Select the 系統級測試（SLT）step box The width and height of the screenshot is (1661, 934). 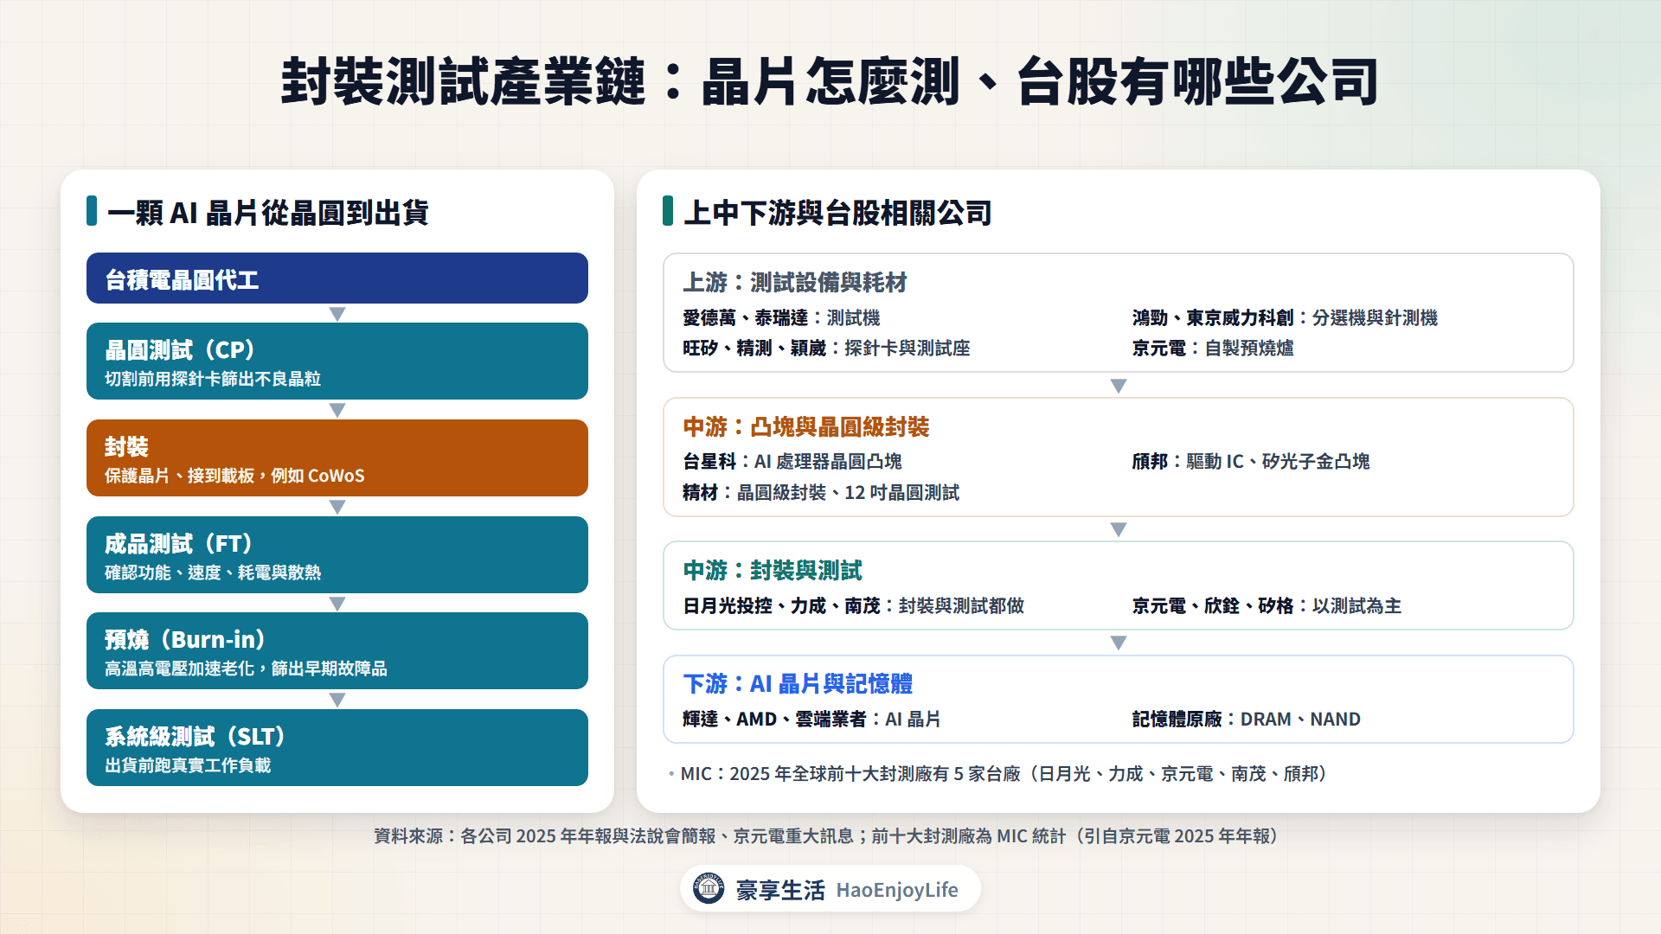coord(337,747)
